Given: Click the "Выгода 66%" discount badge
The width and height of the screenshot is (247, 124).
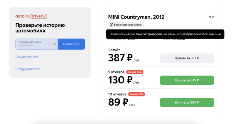Looking at the screenshot, I should click(135, 72).
